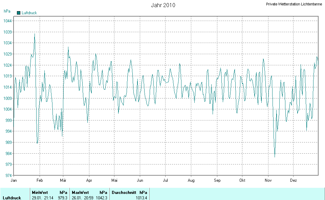The height and width of the screenshot is (200, 325).
Task: Select the Durchschnitt column header
Action: [x=124, y=192]
